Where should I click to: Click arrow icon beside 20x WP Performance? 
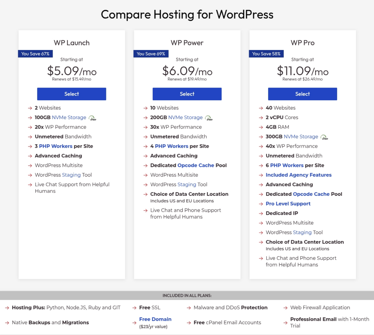click(30, 127)
